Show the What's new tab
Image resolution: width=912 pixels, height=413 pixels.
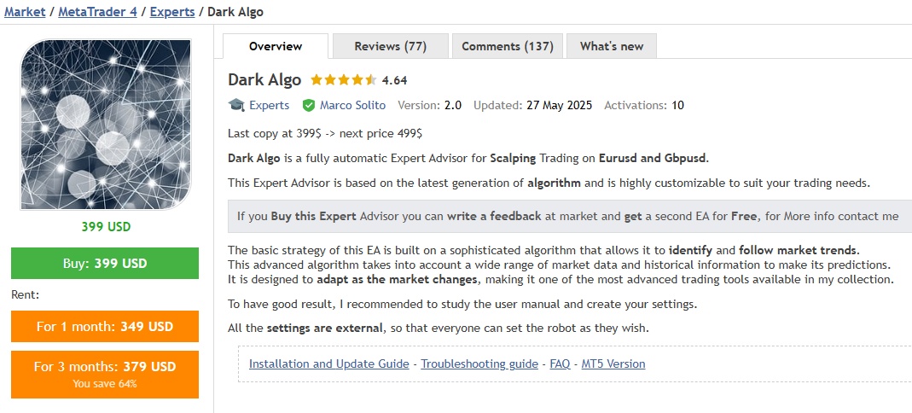(x=612, y=46)
